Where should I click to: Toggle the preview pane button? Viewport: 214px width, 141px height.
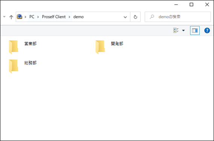click(195, 31)
